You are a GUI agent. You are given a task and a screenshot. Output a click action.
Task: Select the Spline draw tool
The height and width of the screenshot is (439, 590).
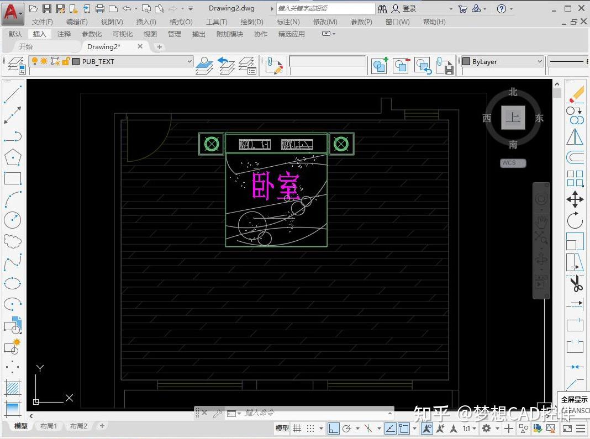(x=12, y=262)
